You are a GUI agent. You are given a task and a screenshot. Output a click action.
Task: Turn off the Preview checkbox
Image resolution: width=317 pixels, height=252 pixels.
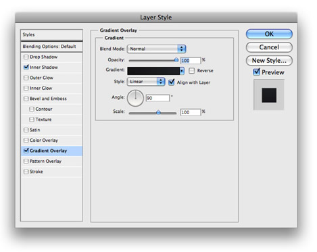coord(256,72)
